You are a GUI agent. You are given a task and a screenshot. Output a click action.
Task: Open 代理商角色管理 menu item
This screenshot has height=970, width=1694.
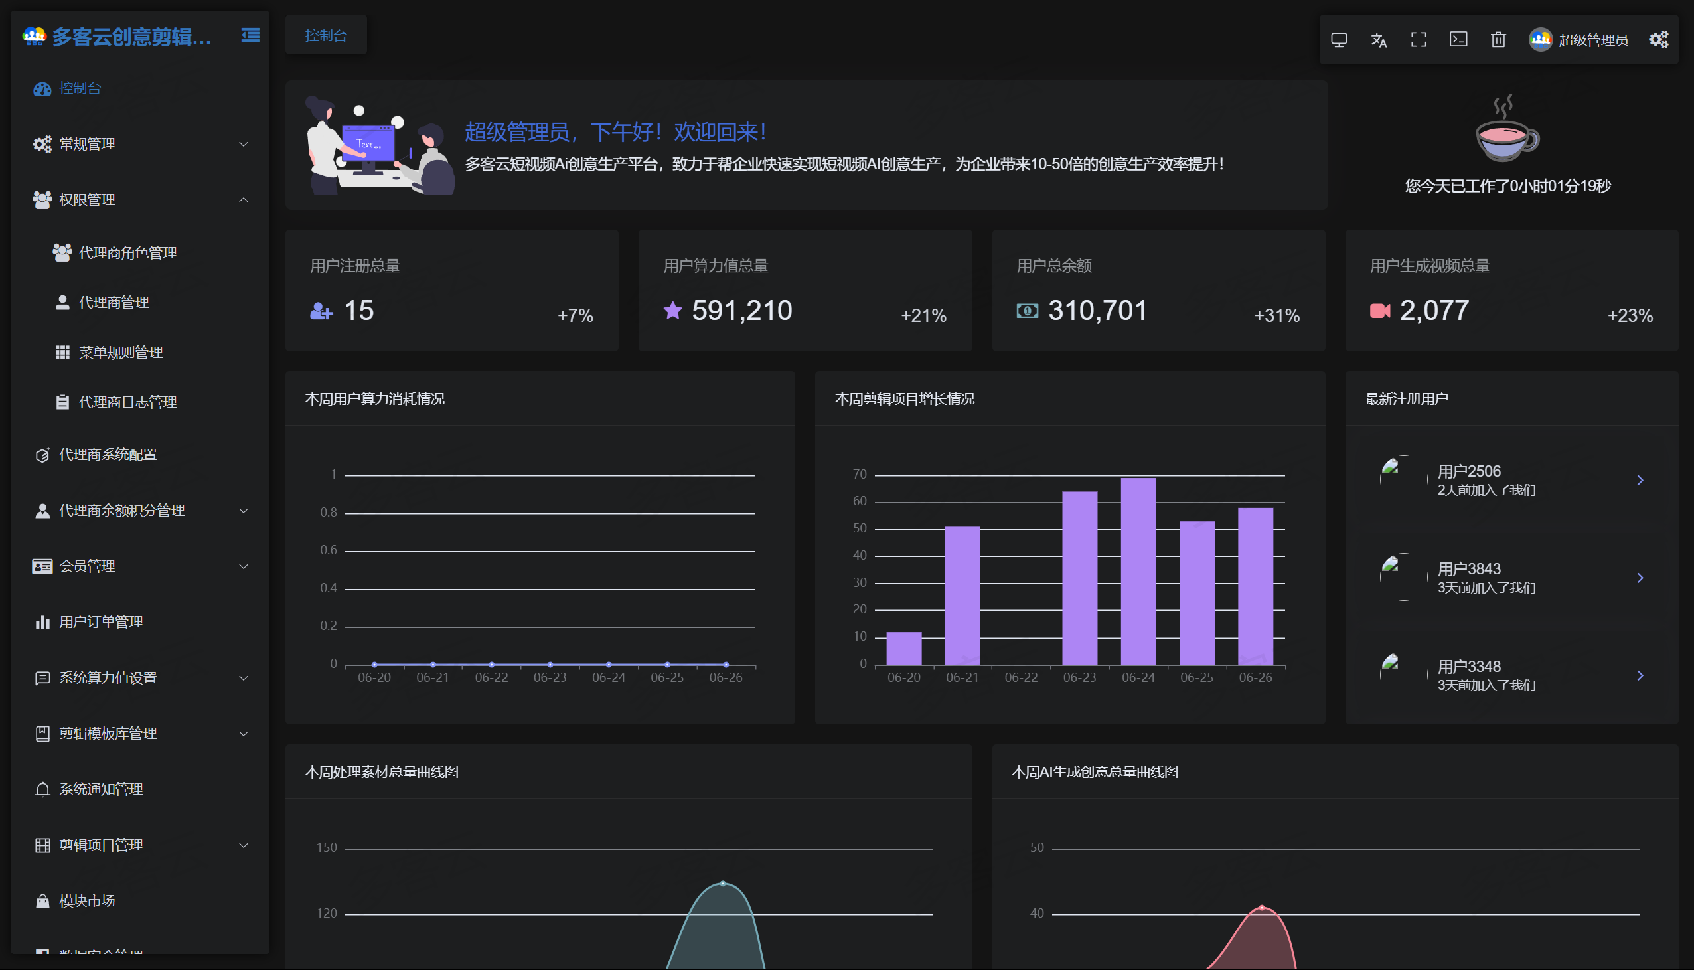[127, 252]
